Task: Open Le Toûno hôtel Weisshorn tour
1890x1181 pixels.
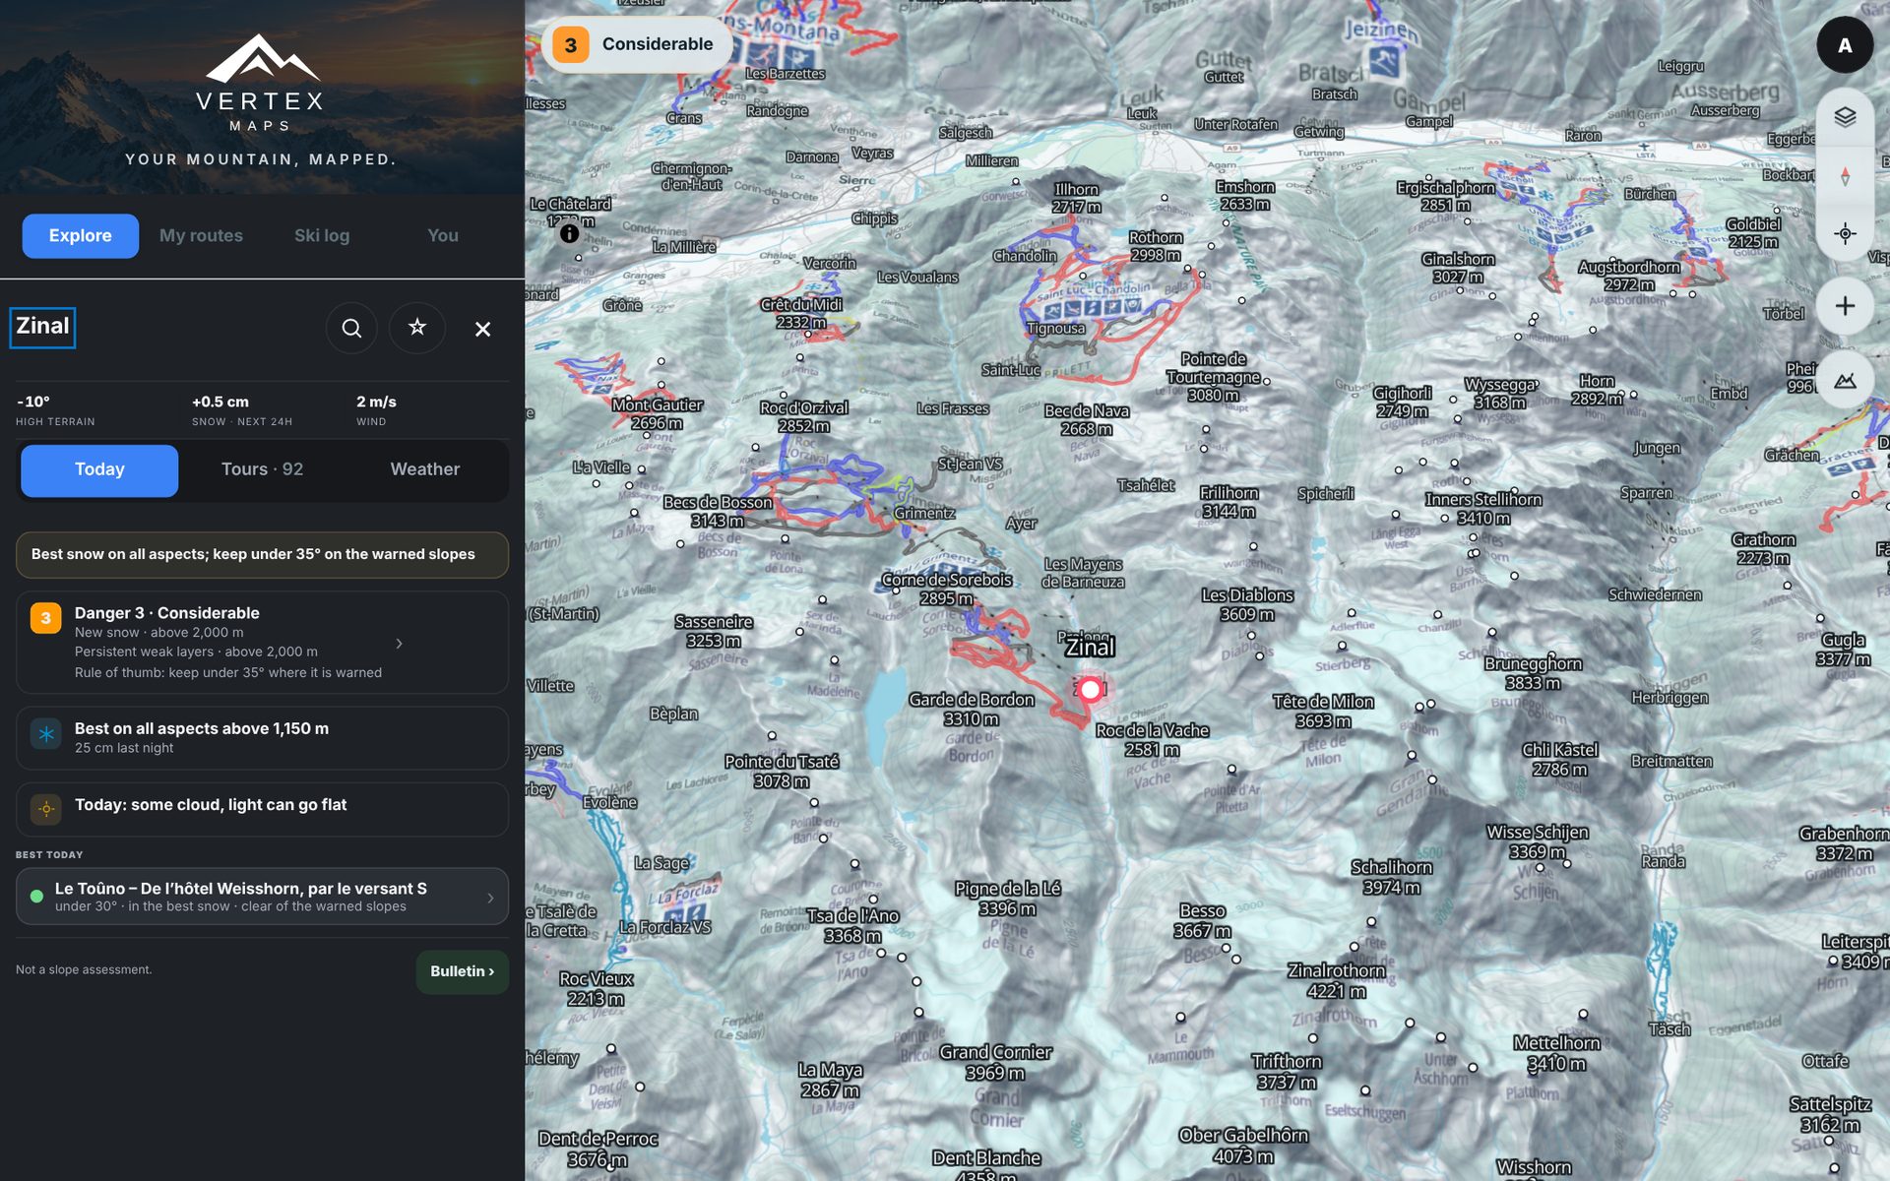Action: tap(262, 897)
